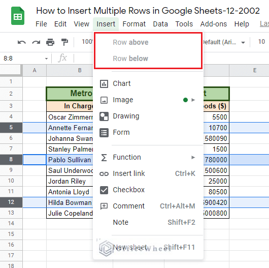Select Comment menu entry

148,206
